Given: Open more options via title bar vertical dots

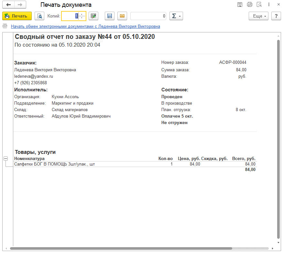Looking at the screenshot, I should click(268, 5).
